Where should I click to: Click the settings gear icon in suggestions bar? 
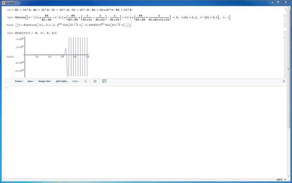(x=95, y=81)
